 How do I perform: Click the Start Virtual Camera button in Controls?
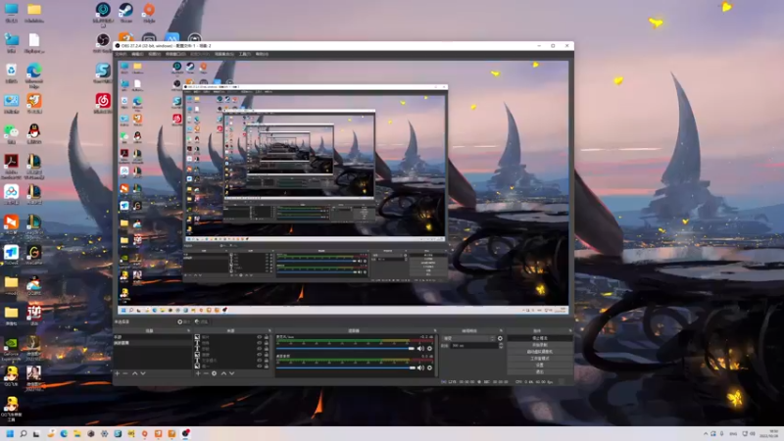coord(540,352)
